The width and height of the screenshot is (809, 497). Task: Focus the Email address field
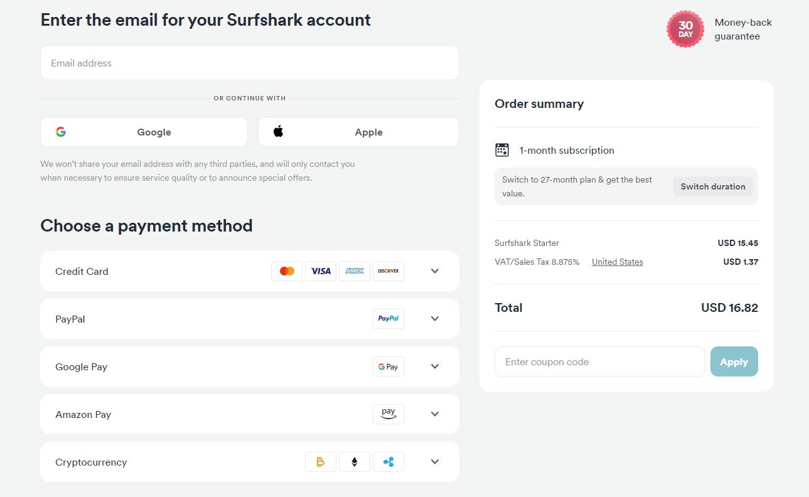(x=249, y=63)
